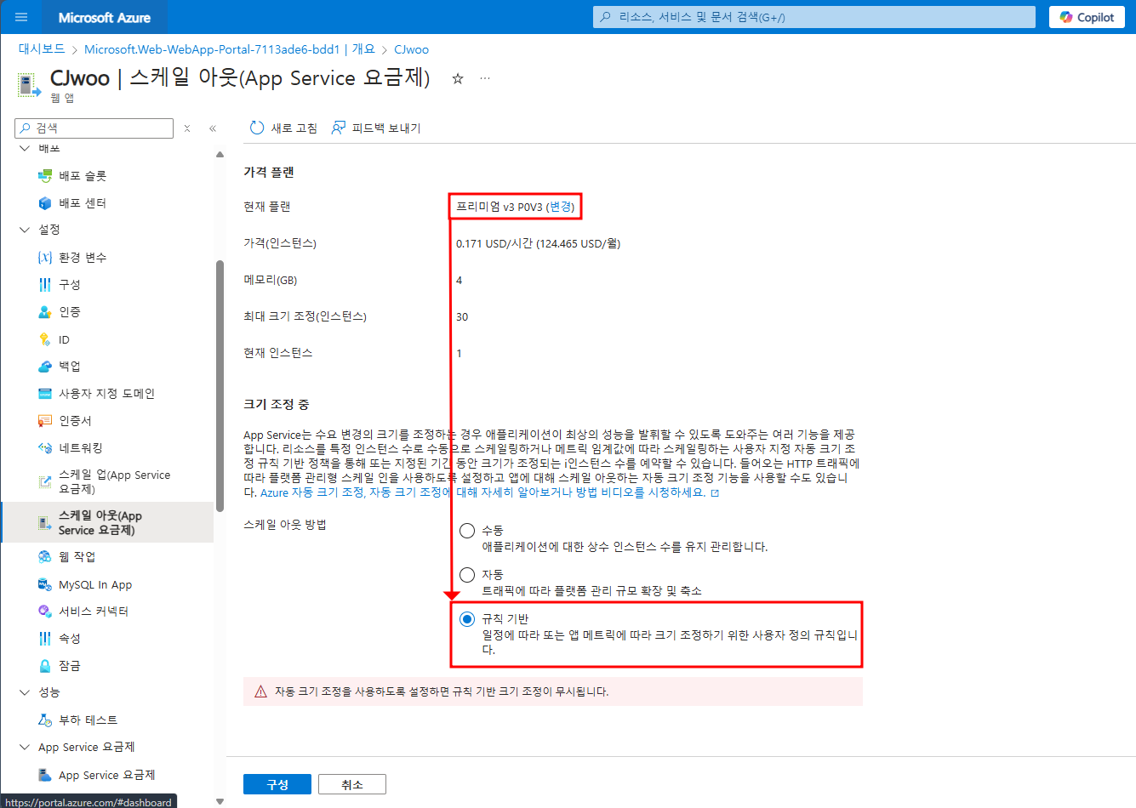Collapse the 배포 section

pyautogui.click(x=25, y=148)
